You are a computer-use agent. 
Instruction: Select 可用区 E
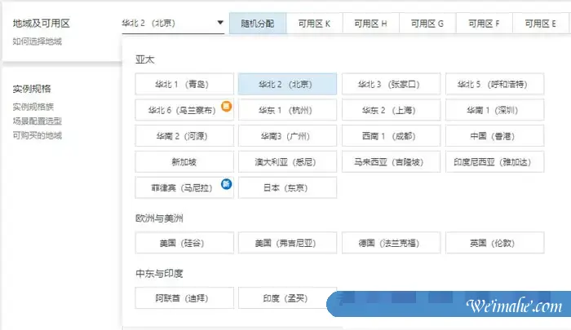540,24
